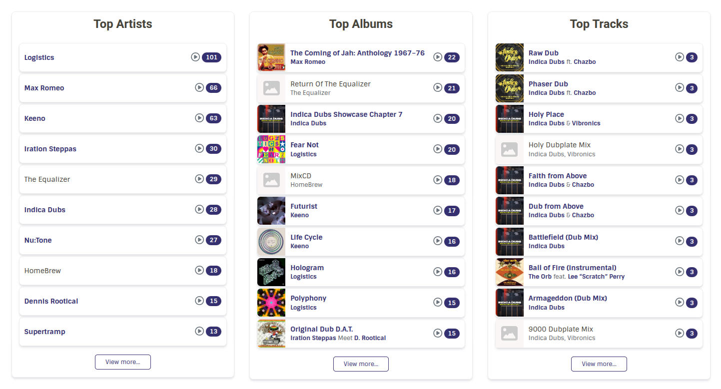The width and height of the screenshot is (721, 389).
Task: Play Ball of Fire (Instrumental)
Action: (680, 272)
